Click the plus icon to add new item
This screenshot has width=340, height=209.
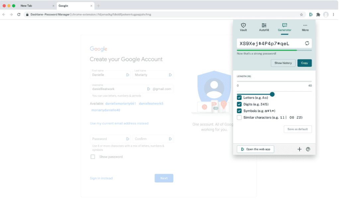coord(299,149)
